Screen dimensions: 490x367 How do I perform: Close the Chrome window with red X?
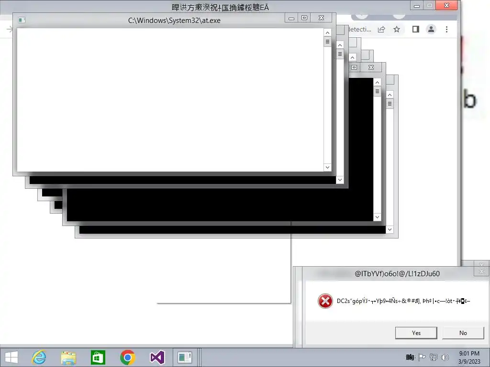click(446, 5)
